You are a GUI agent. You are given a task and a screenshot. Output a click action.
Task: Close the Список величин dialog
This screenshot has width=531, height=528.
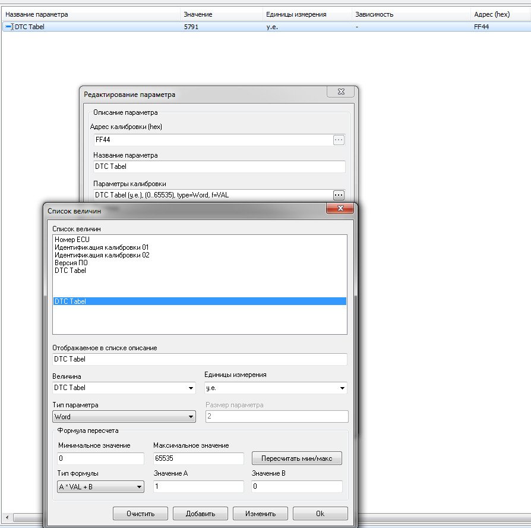340,209
